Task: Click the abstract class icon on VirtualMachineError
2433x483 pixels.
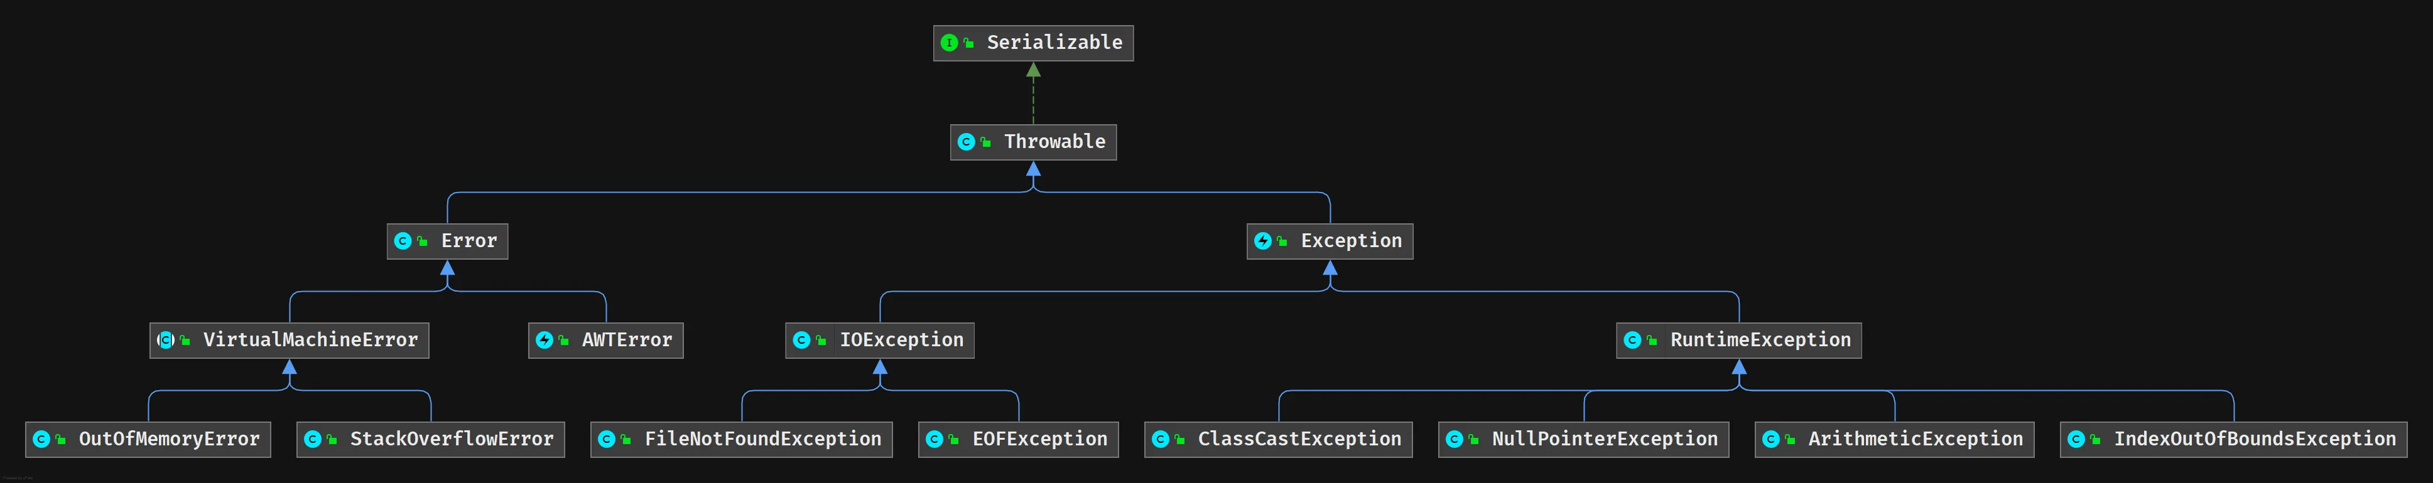Action: pyautogui.click(x=166, y=339)
